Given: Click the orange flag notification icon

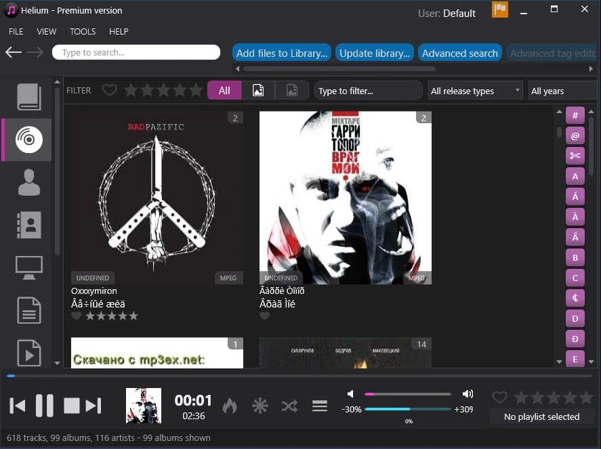Looking at the screenshot, I should click(x=500, y=9).
